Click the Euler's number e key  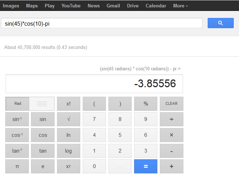coord(43,166)
